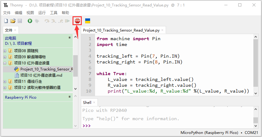Click the Step over icon
Viewport: 262px width, 137px height.
47,21
